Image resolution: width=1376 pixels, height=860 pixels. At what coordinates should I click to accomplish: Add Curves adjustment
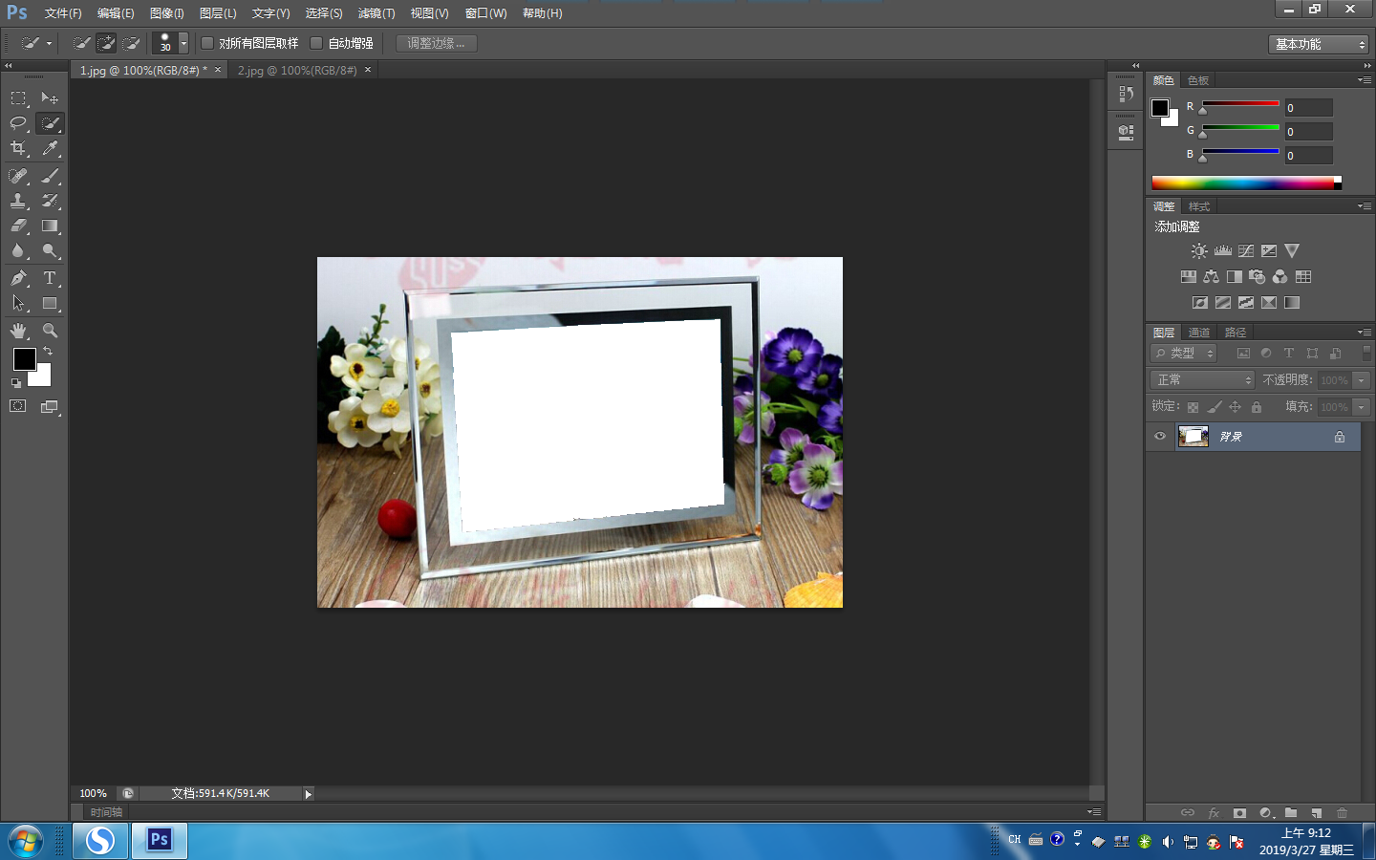pos(1246,250)
